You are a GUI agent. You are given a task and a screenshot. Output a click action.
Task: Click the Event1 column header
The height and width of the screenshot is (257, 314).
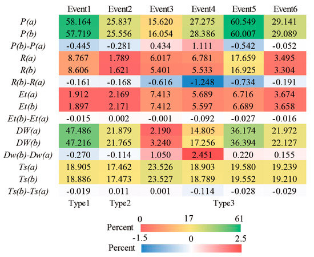[x=79, y=9]
